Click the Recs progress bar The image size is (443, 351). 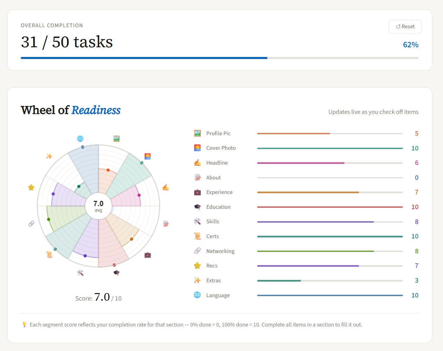[x=330, y=266]
